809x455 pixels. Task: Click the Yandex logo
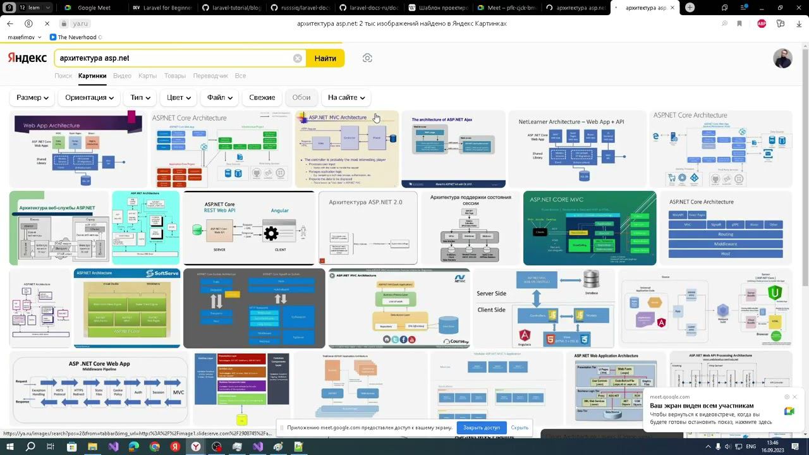[27, 58]
